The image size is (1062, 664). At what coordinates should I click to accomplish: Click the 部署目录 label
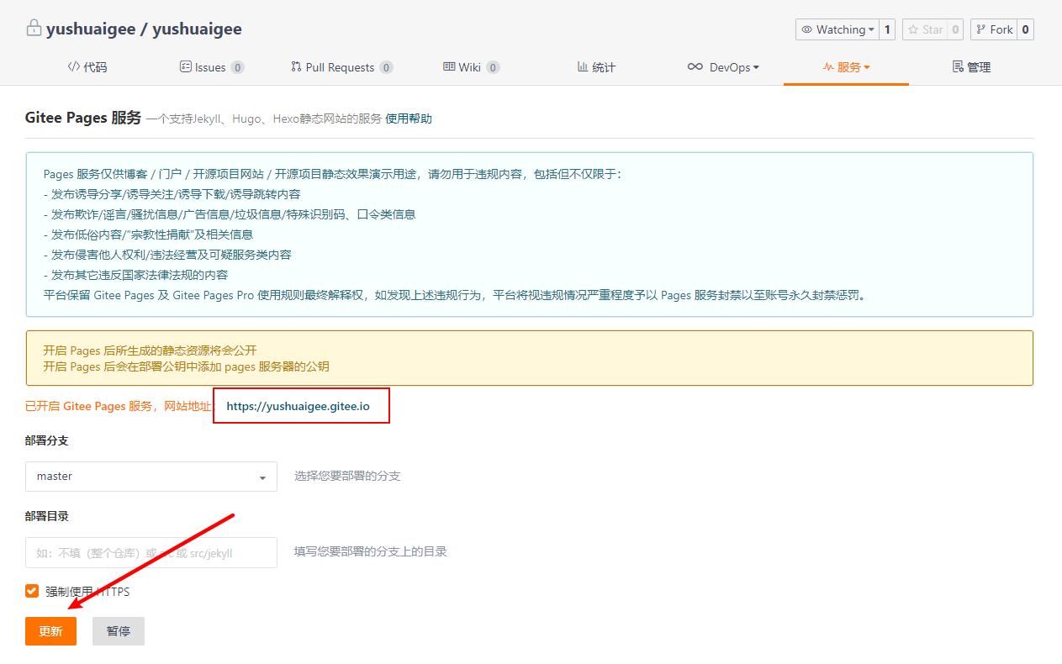(47, 516)
